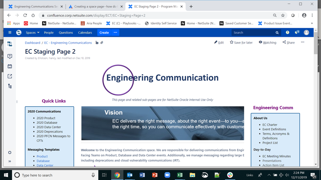Click the NetSuite logo in Confluence header
This screenshot has width=321, height=180.
pyautogui.click(x=19, y=32)
